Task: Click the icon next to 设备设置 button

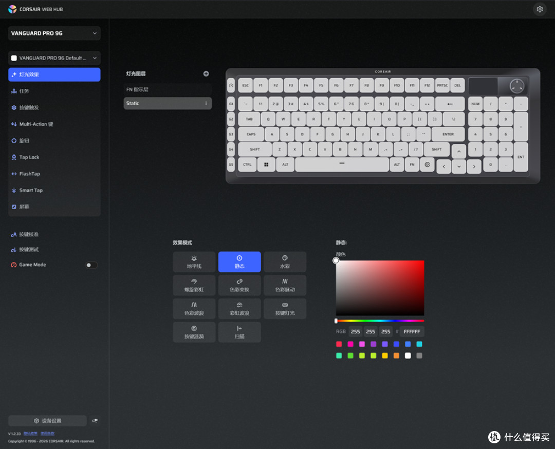Action: click(x=95, y=421)
